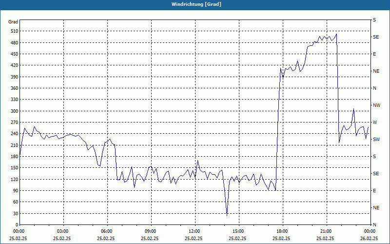Click the 300 y-axis tick label
Viewport: 390px width, 244px height.
pyautogui.click(x=15, y=111)
